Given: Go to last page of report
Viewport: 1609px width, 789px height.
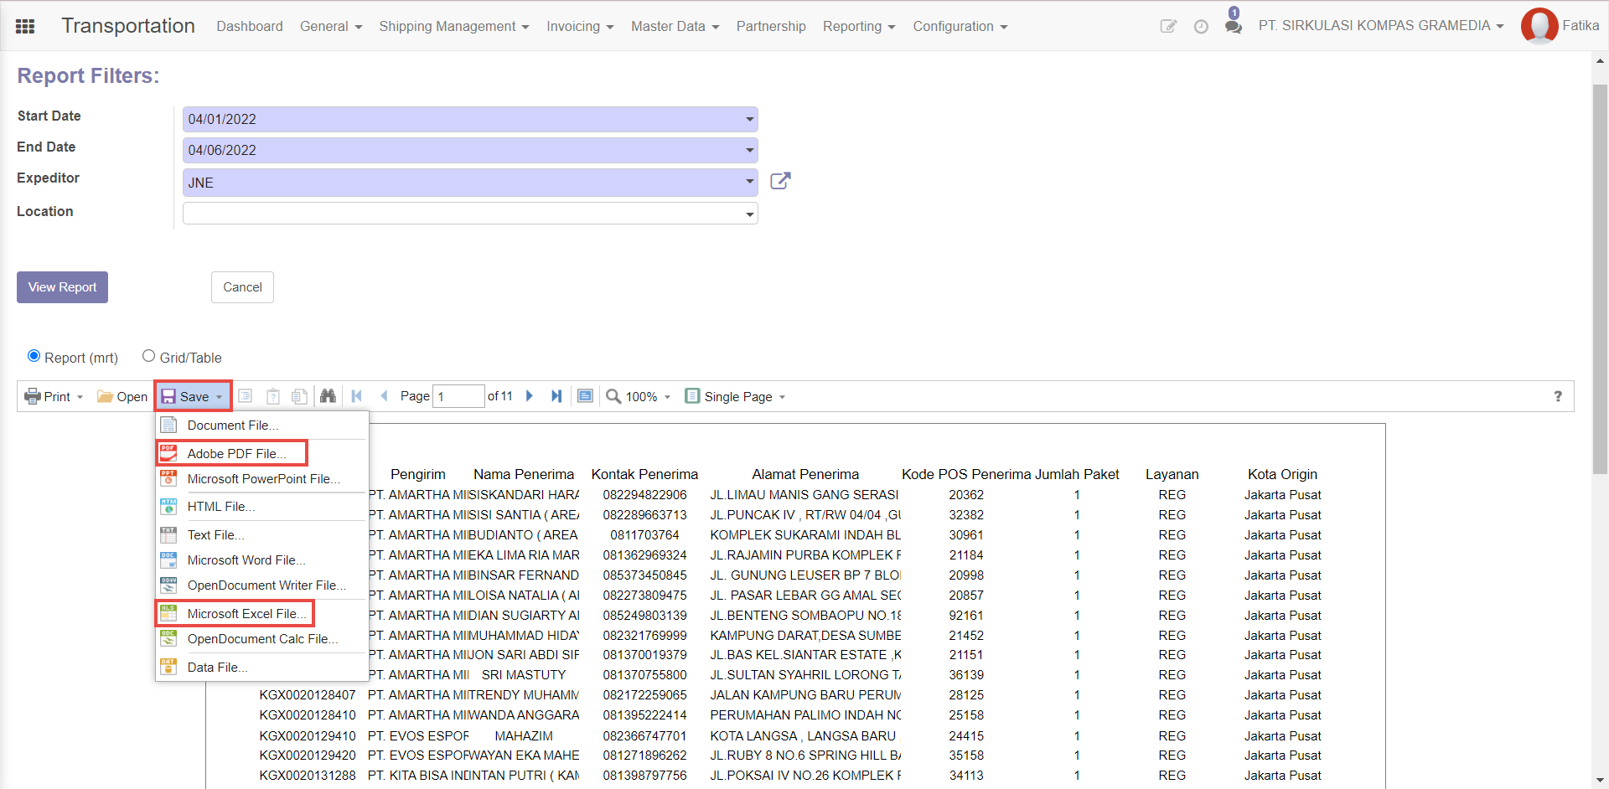Looking at the screenshot, I should pyautogui.click(x=556, y=396).
